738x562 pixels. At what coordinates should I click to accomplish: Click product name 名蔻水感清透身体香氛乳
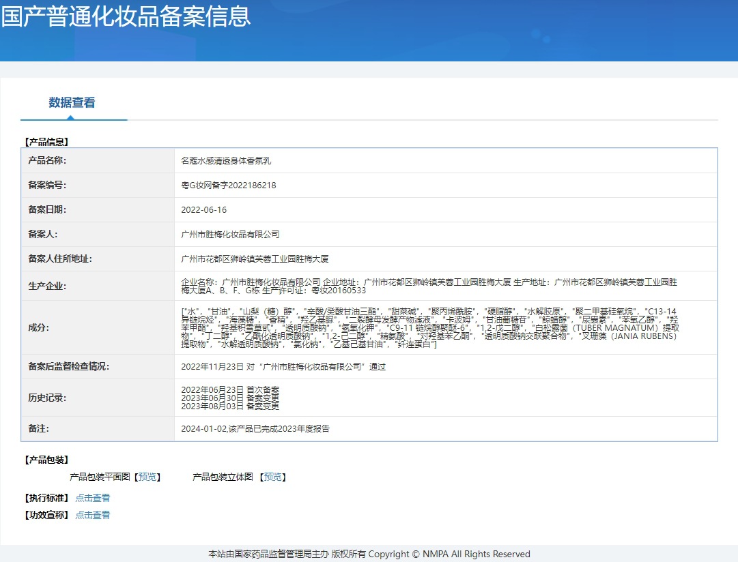tap(226, 161)
